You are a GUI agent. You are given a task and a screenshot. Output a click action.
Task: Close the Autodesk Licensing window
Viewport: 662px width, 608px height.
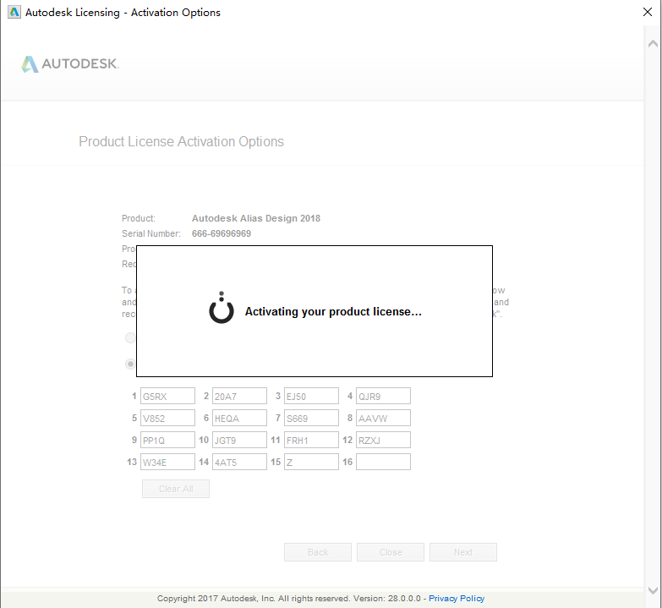click(x=648, y=12)
